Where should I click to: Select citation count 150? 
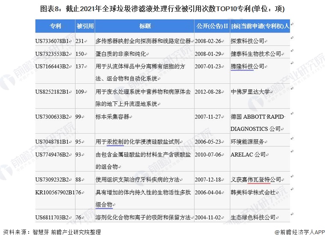click(x=80, y=54)
